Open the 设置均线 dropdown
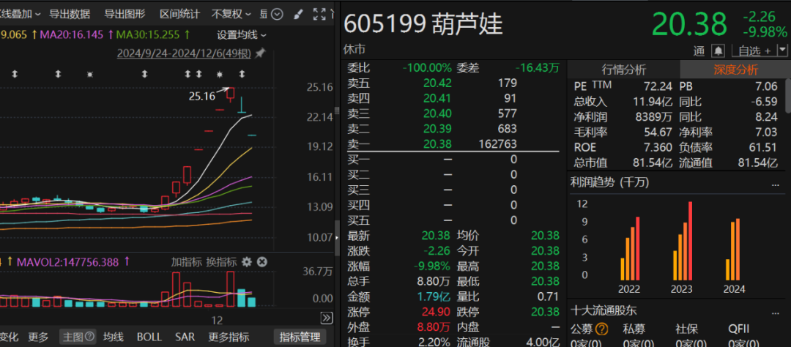The width and height of the screenshot is (791, 347). 242,35
